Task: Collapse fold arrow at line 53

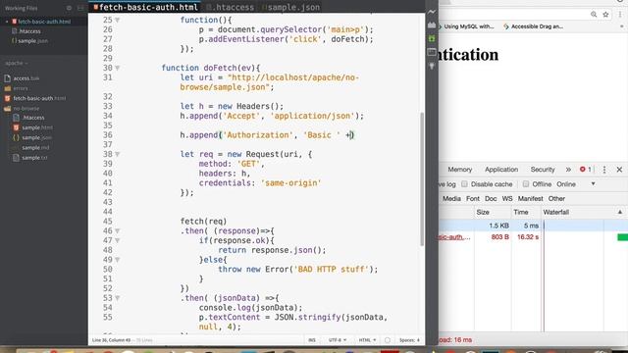Action: pyautogui.click(x=118, y=298)
